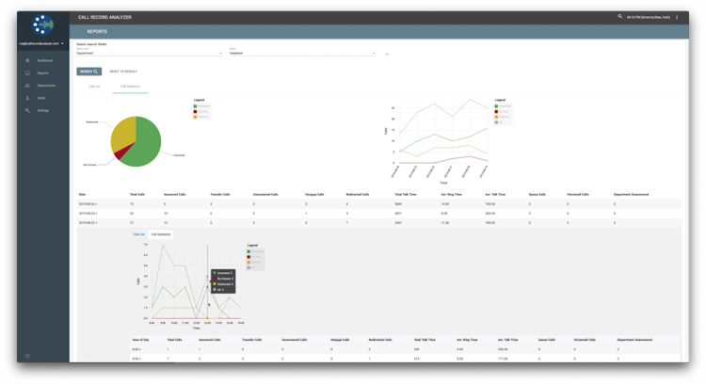Click Hour of Day header in hourly table
Image resolution: width=706 pixels, height=385 pixels.
(x=140, y=340)
